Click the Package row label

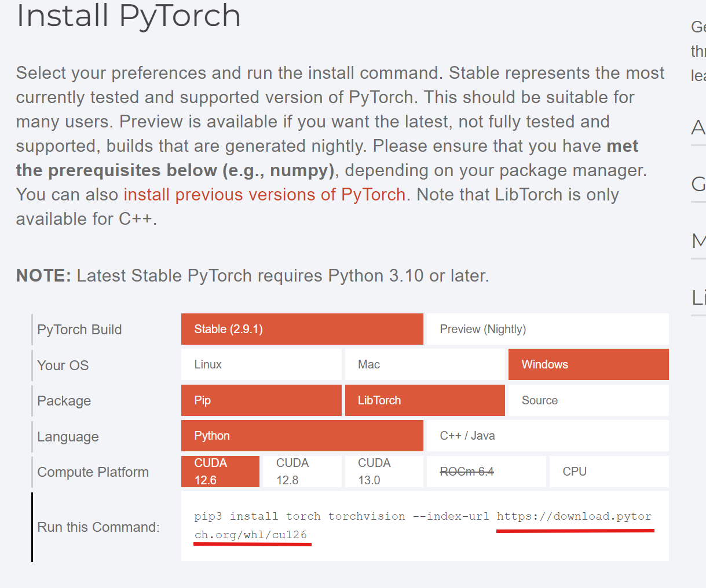tap(64, 401)
